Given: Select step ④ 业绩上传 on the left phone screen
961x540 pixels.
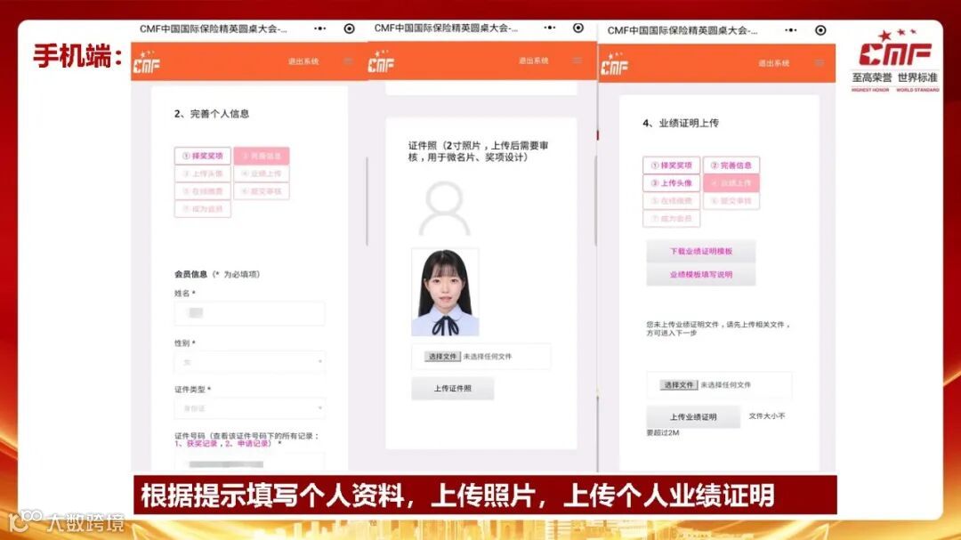Looking at the screenshot, I should (x=262, y=173).
